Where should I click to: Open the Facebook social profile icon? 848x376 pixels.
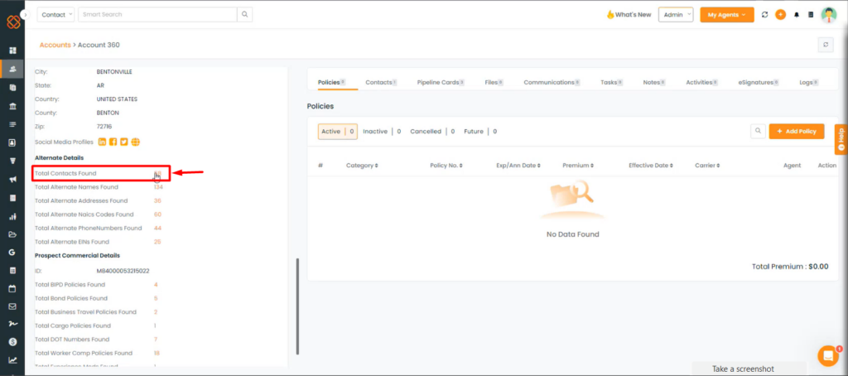coord(113,142)
